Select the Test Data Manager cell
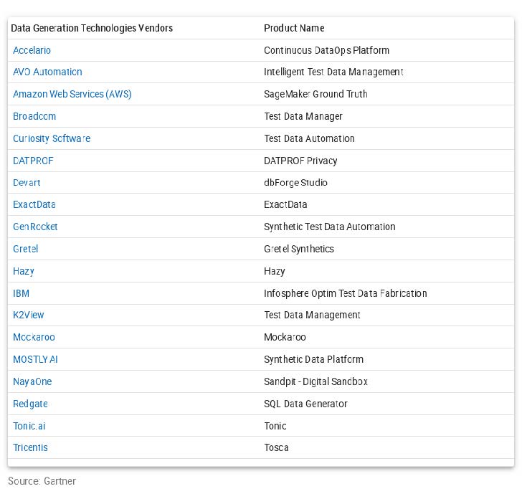This screenshot has width=522, height=494. click(303, 116)
